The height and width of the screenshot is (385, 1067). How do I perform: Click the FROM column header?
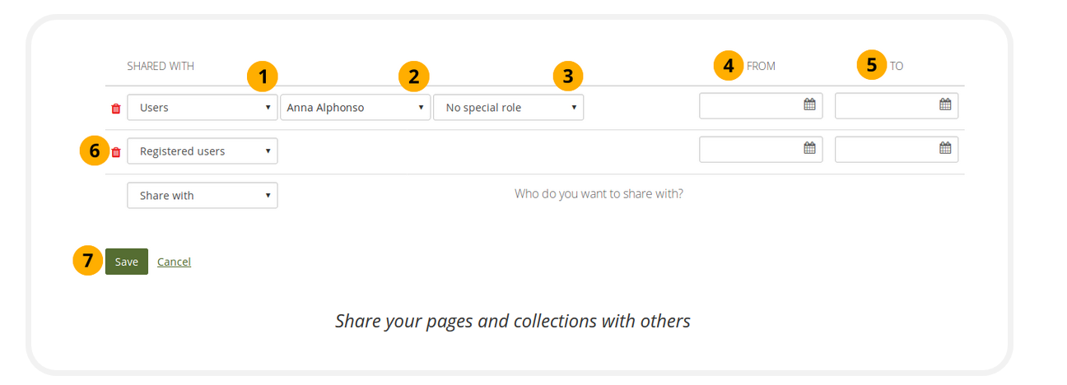point(761,66)
